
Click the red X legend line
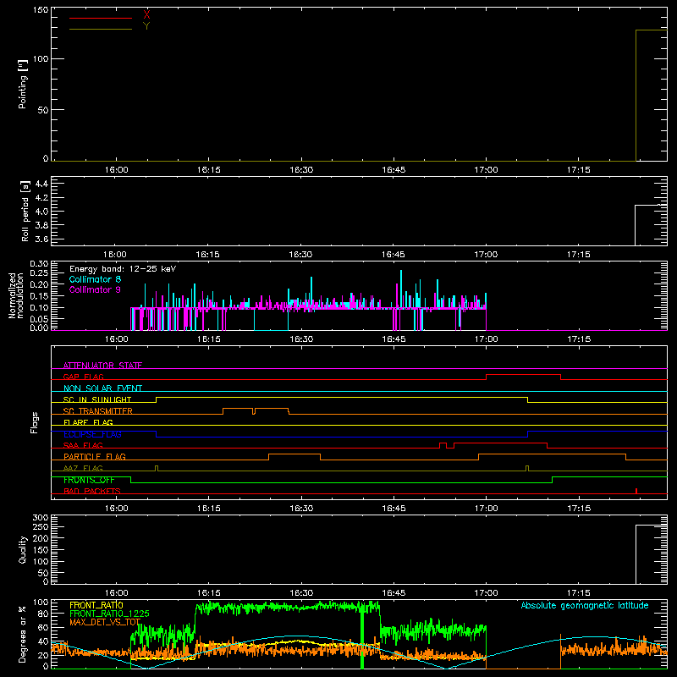click(x=101, y=18)
